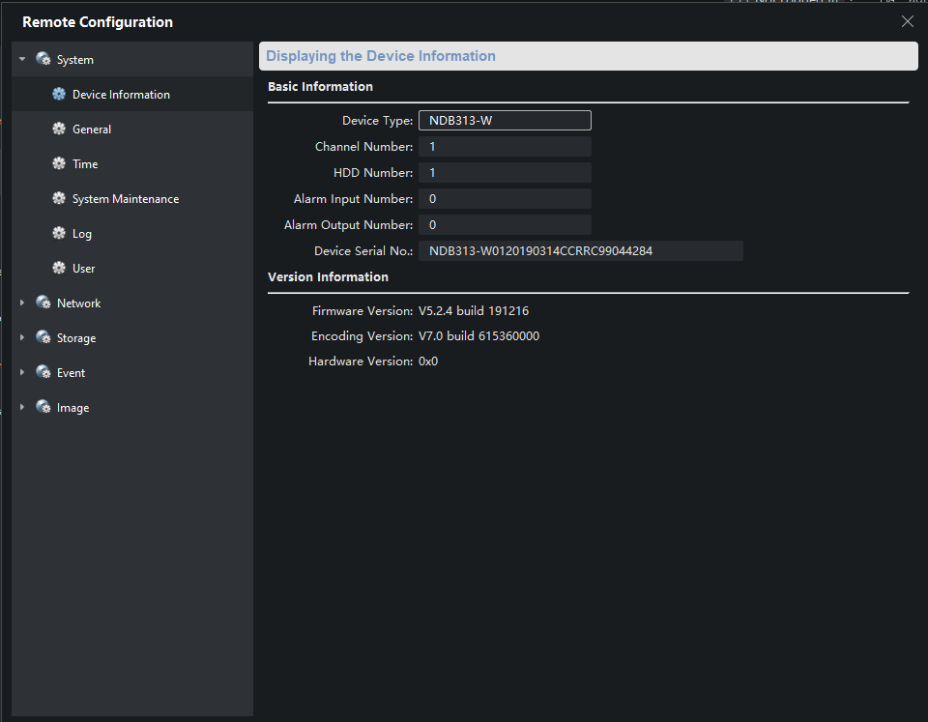This screenshot has width=928, height=722.
Task: Expand the Network section arrow
Action: pos(22,303)
